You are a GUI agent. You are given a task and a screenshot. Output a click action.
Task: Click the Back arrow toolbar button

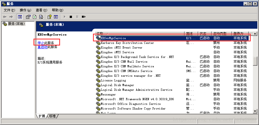5,17
